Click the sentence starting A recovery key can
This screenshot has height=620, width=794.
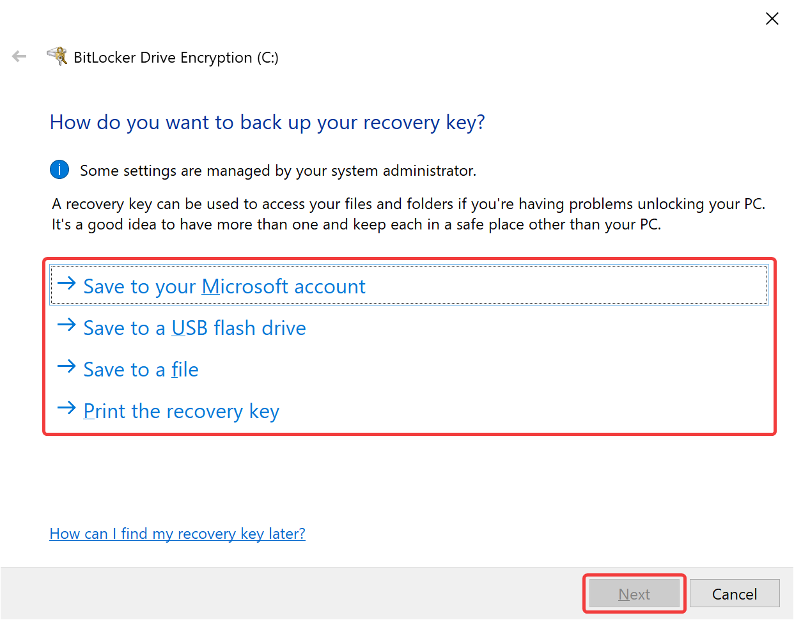(409, 204)
